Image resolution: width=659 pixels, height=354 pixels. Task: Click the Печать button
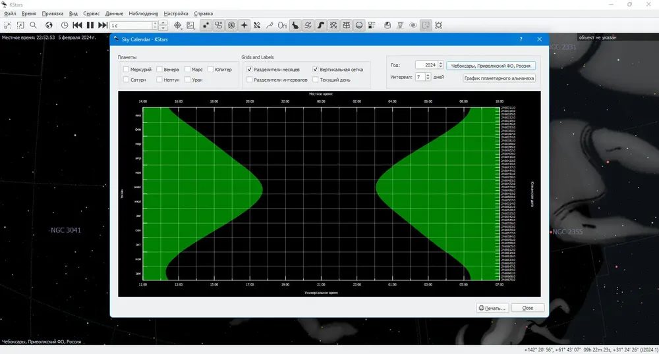pyautogui.click(x=492, y=308)
